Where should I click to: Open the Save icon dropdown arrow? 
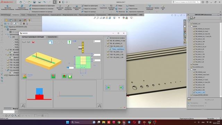pos(37,2)
